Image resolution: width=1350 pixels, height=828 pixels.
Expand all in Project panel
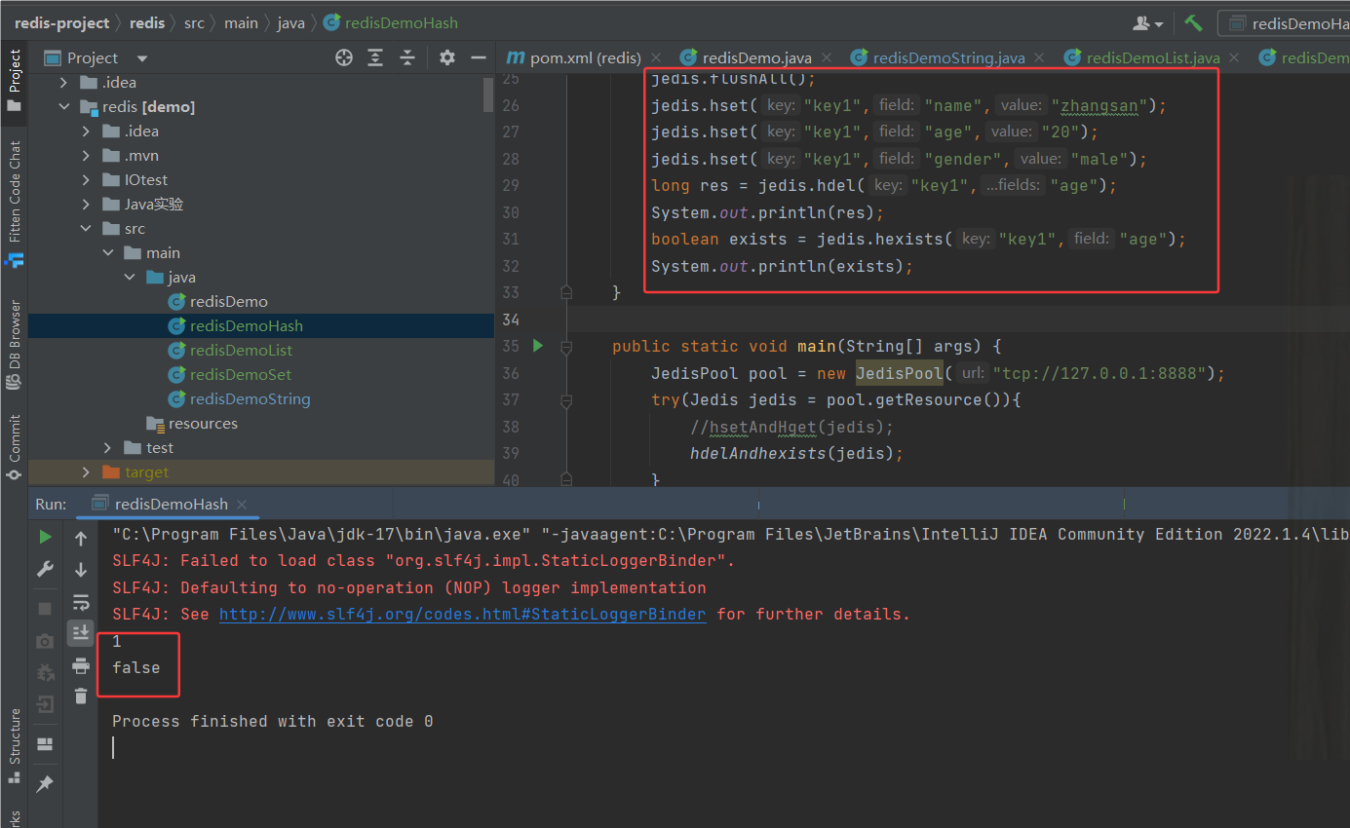click(375, 57)
